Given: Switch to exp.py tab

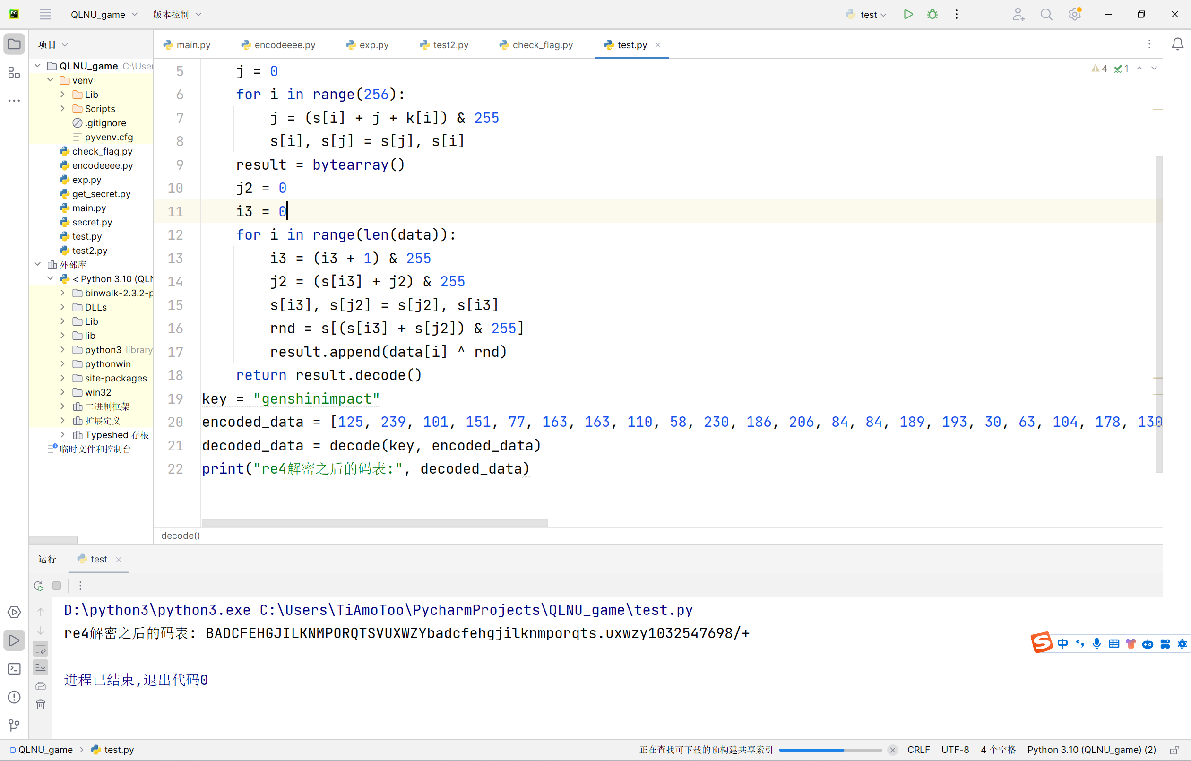Looking at the screenshot, I should tap(368, 44).
